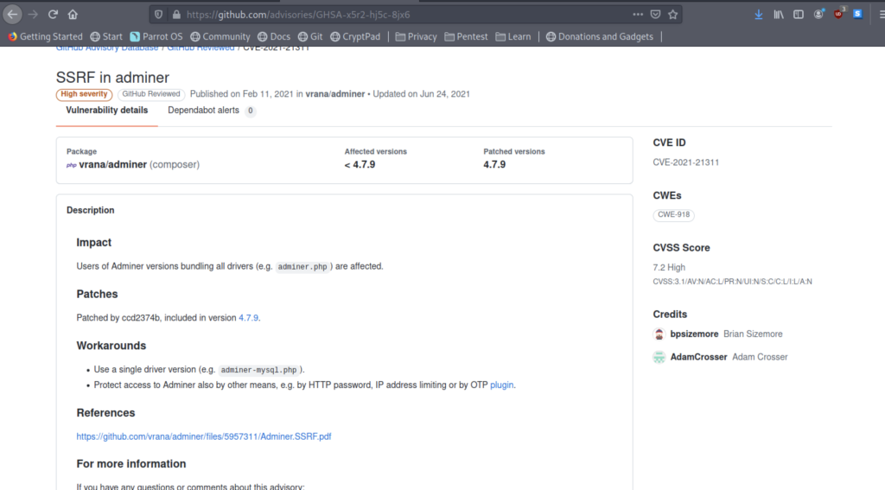885x490 pixels.
Task: Toggle the sidebar view icon
Action: [798, 15]
